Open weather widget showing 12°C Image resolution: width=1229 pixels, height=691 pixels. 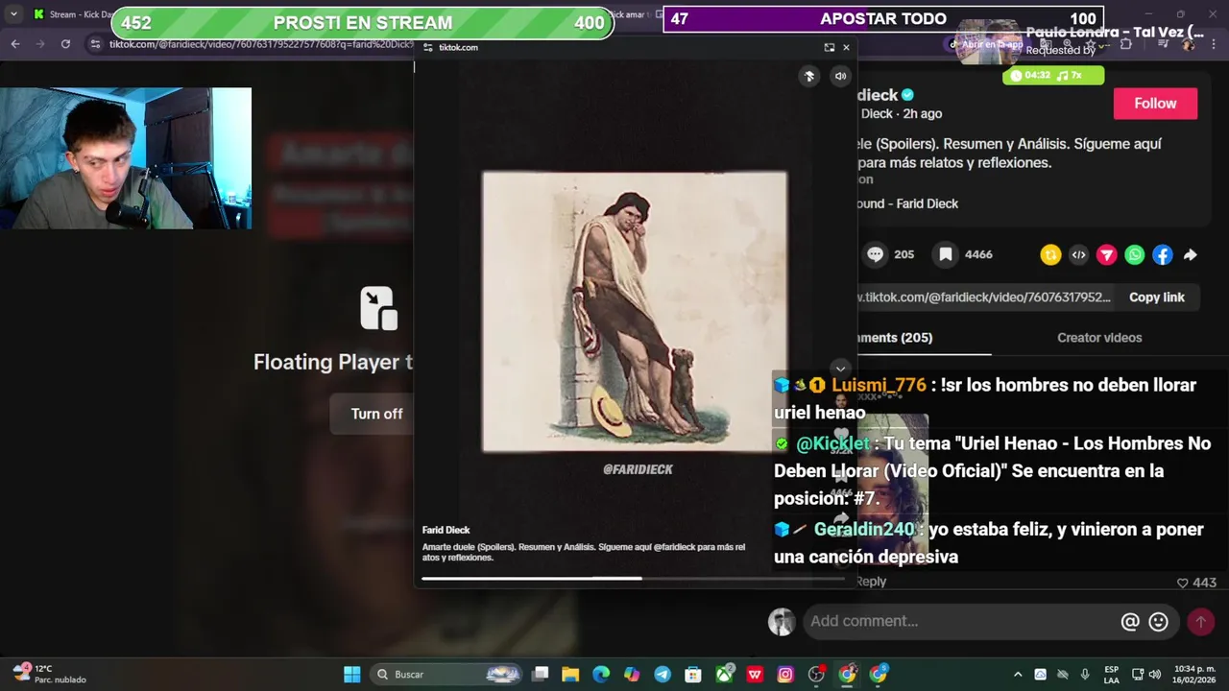tap(50, 674)
